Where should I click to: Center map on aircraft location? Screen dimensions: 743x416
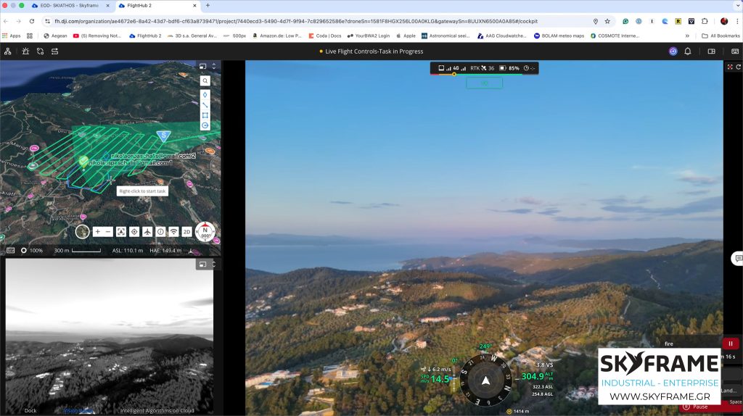(x=147, y=232)
